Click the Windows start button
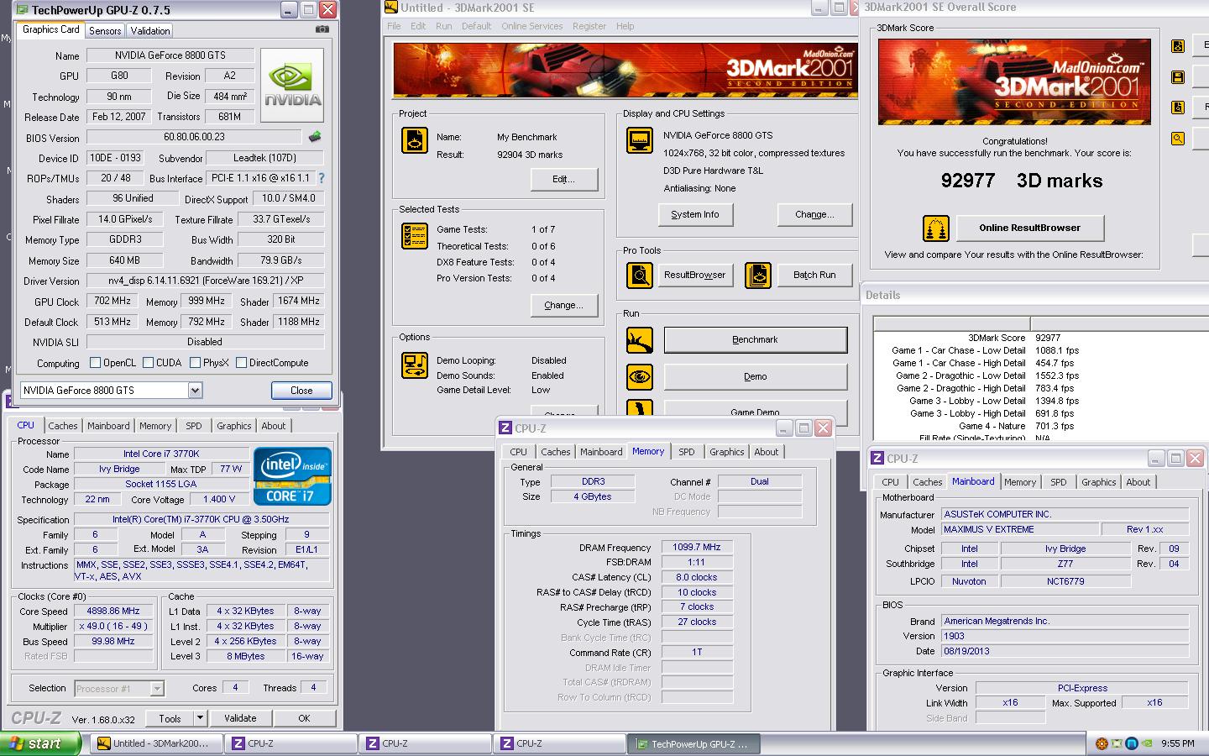 coord(41,743)
